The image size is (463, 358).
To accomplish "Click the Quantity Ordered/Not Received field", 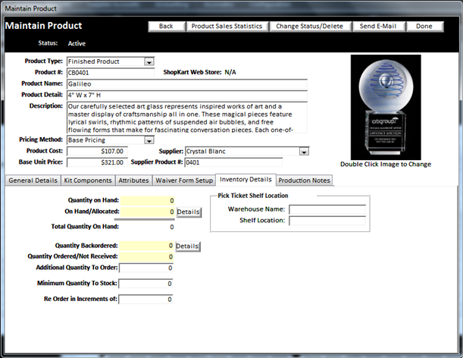I will pos(147,256).
